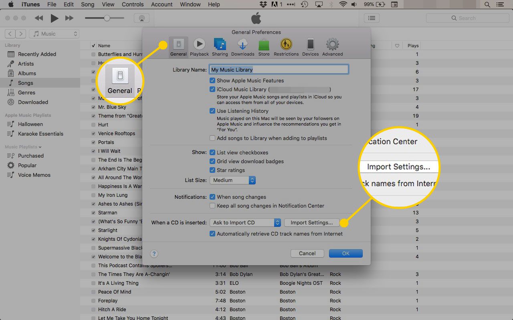This screenshot has width=513, height=320.
Task: Enable Add songs to Library when adding to playlists
Action: coord(212,138)
